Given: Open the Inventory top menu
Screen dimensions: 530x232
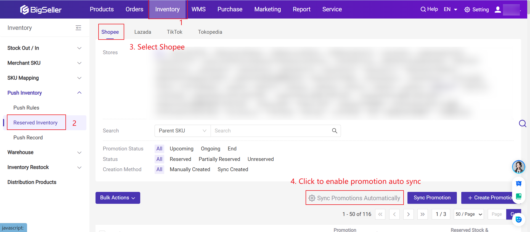Looking at the screenshot, I should pyautogui.click(x=167, y=9).
